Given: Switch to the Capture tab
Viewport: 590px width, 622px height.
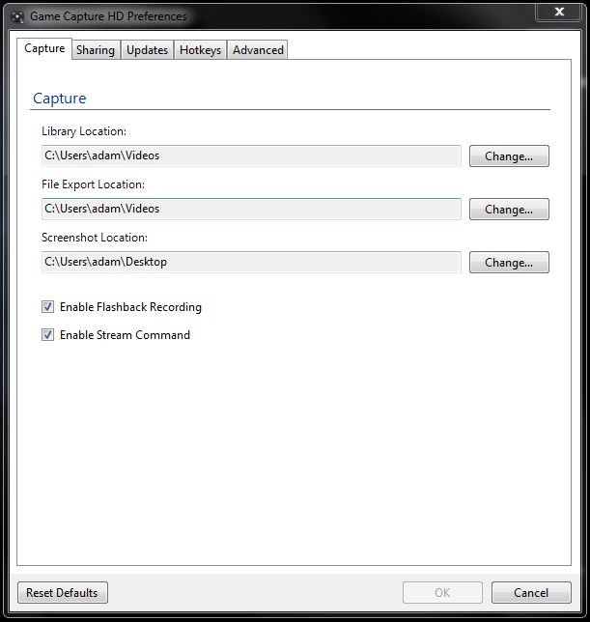Looking at the screenshot, I should [x=44, y=48].
